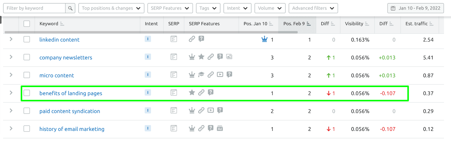Open the Top positions & changes dropdown
The image size is (451, 141).
tap(111, 8)
